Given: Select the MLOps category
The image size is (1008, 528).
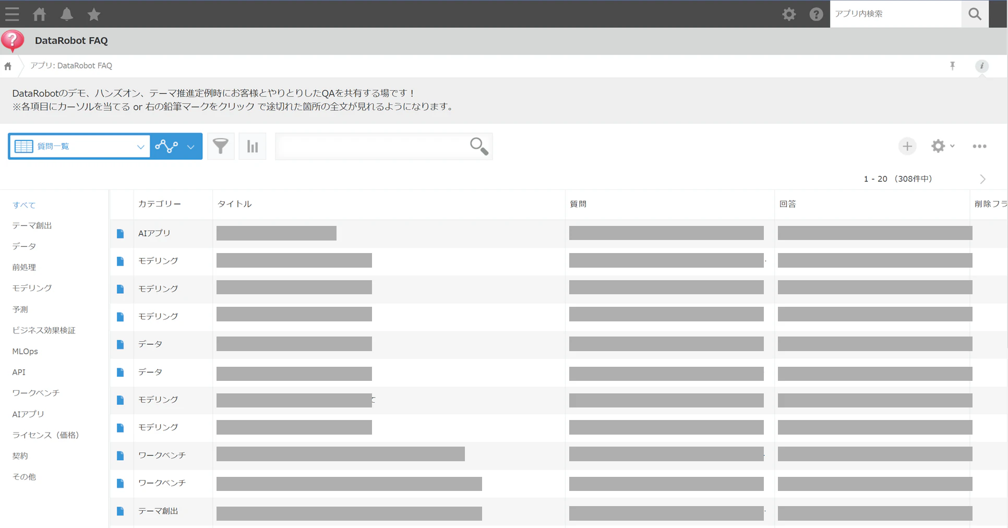Looking at the screenshot, I should pos(25,351).
